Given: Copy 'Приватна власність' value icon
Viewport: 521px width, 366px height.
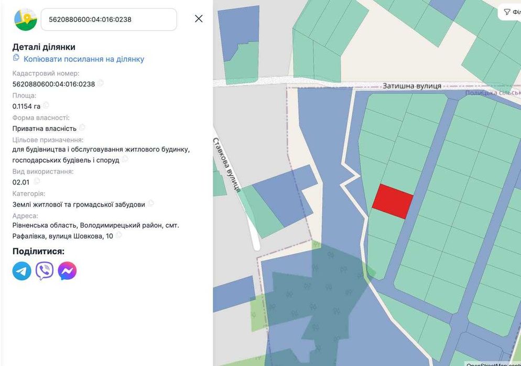Looking at the screenshot, I should pos(82,127).
